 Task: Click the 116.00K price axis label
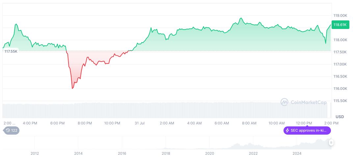pyautogui.click(x=340, y=89)
